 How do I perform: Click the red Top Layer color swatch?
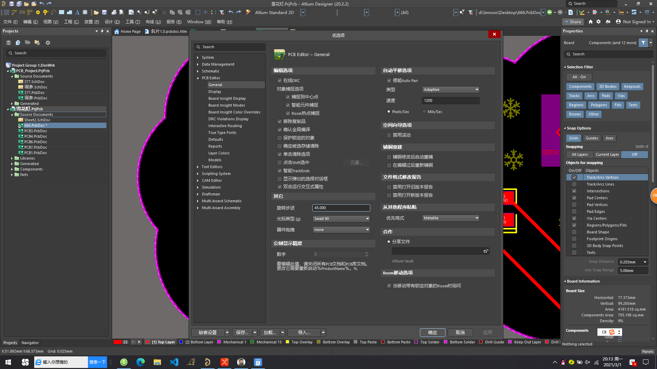click(147, 342)
